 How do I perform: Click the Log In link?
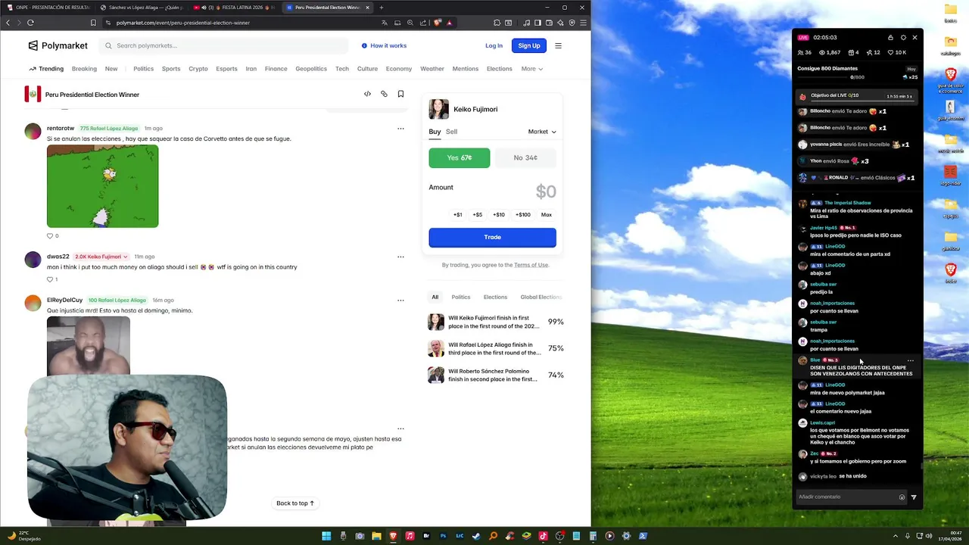coord(494,45)
